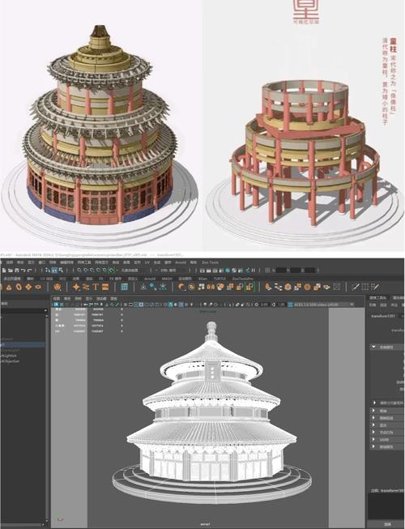Toggle snap to grids

pyautogui.click(x=79, y=271)
